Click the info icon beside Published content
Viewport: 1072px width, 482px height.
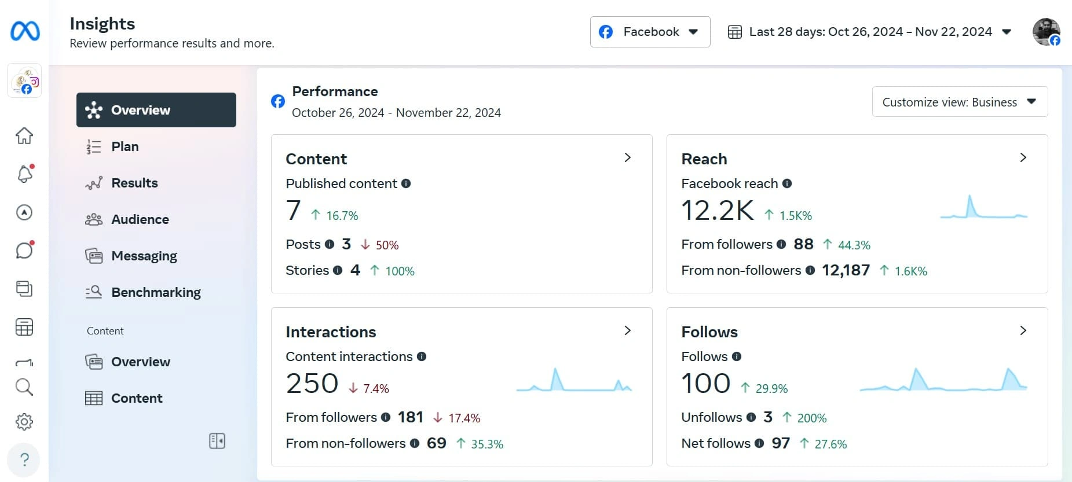[406, 183]
